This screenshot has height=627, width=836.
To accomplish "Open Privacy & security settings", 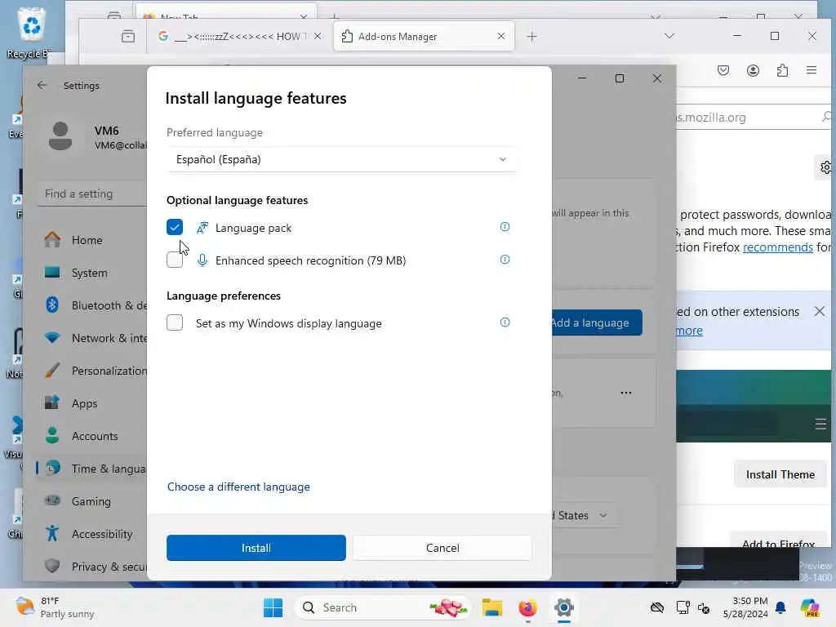I will pos(91,567).
